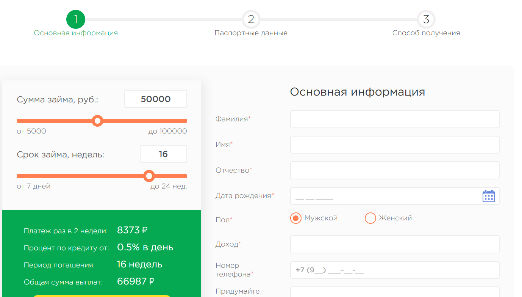Click the 'от 5000' minimum amount label
Viewport: 522px width, 297px height.
point(31,131)
